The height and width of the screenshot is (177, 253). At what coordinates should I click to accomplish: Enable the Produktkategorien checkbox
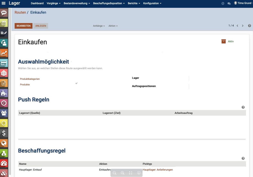pos(76,78)
